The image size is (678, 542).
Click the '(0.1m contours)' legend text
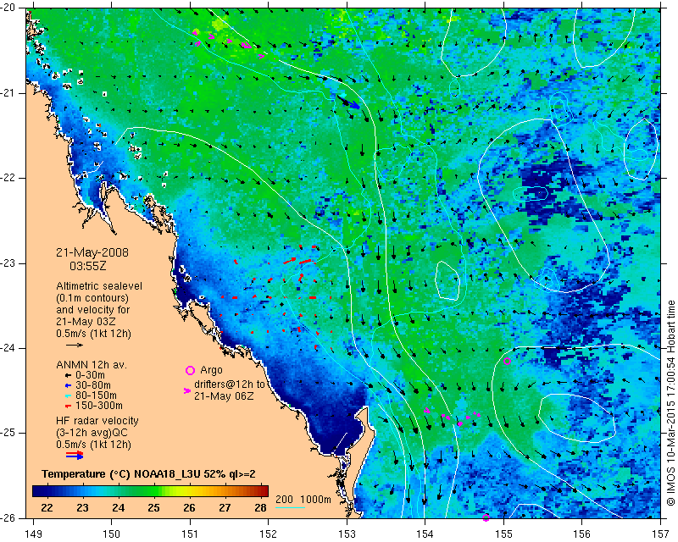[92, 298]
